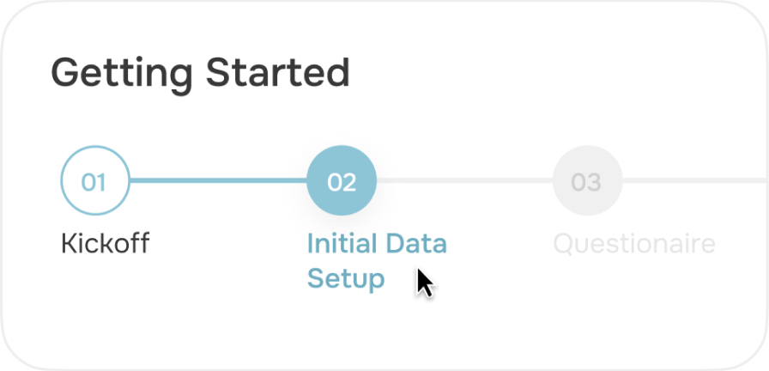Open the Kickoff step label
This screenshot has height=371, width=769.
pyautogui.click(x=105, y=244)
